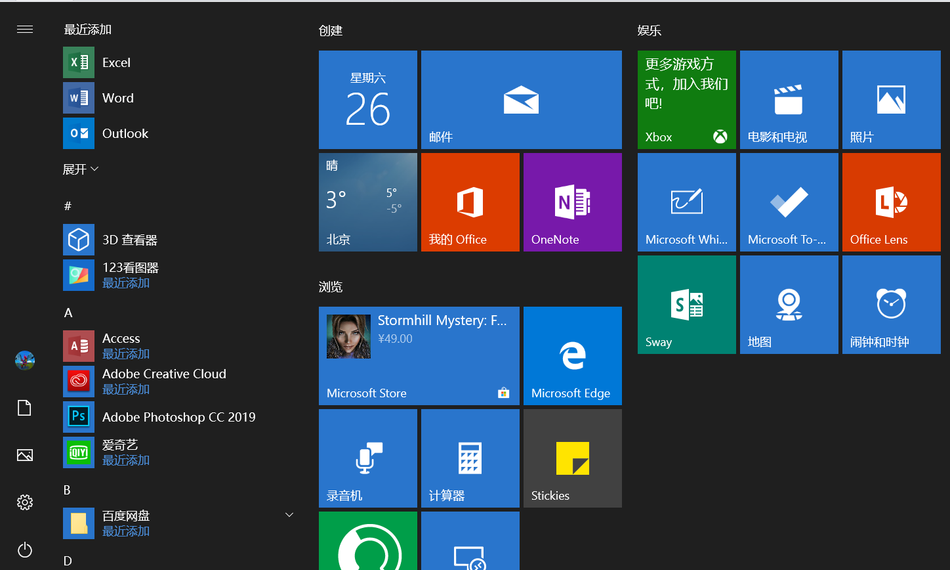Image resolution: width=950 pixels, height=570 pixels.
Task: Expand recently added list with 展开
Action: point(81,169)
